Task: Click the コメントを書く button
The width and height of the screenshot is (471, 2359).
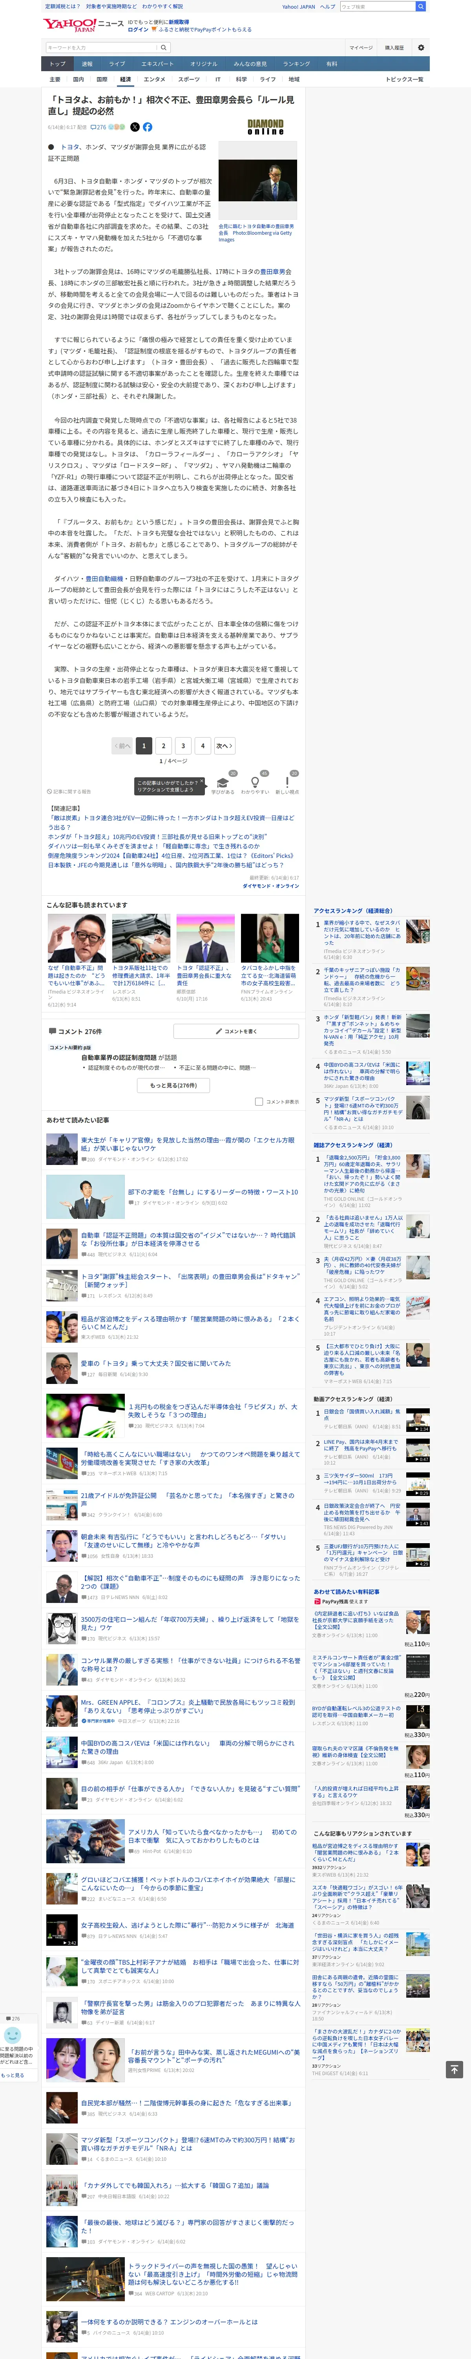Action: [236, 1031]
